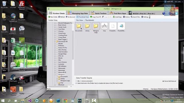Choose Copy From PC
The height and width of the screenshot is (103, 184).
[96, 17]
